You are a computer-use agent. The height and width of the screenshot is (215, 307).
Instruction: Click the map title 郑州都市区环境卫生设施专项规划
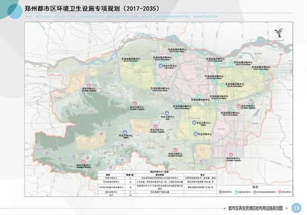point(93,8)
